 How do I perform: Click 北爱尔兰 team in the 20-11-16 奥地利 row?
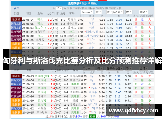(x=75, y=105)
